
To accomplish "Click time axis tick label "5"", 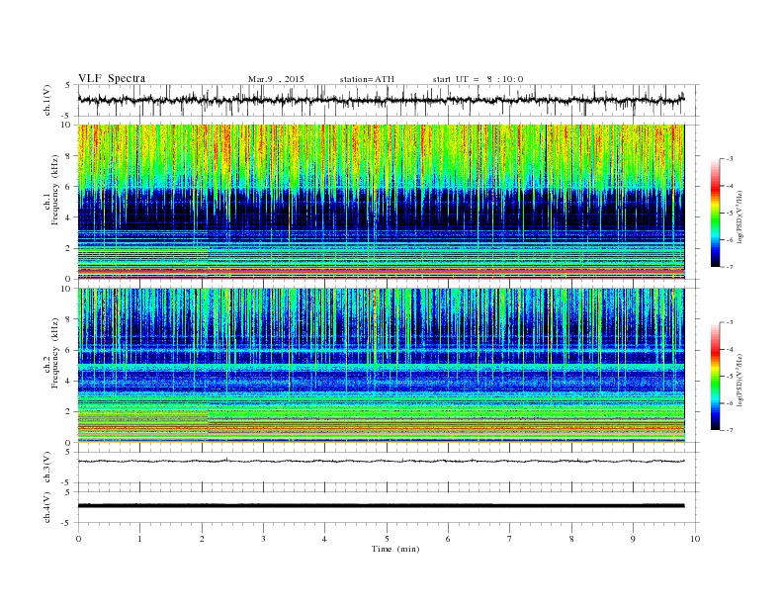I will tap(387, 539).
